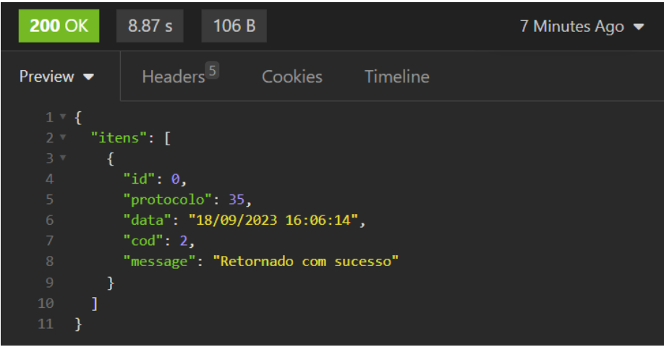This screenshot has width=664, height=347.
Task: Click the "itens" key on line 2
Action: 119,137
